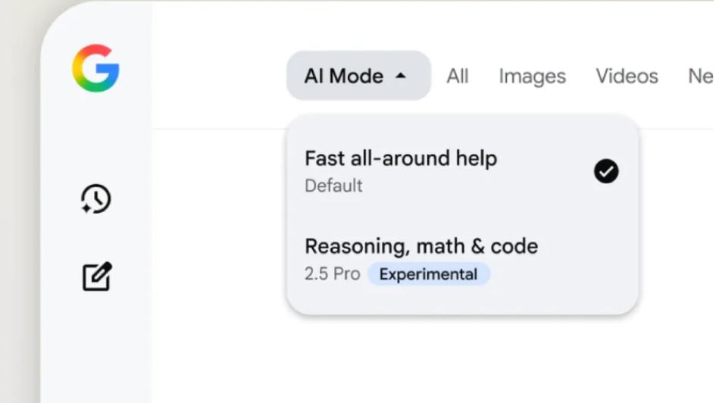Viewport: 716px width, 403px height.
Task: Switch to the All tab
Action: point(457,77)
